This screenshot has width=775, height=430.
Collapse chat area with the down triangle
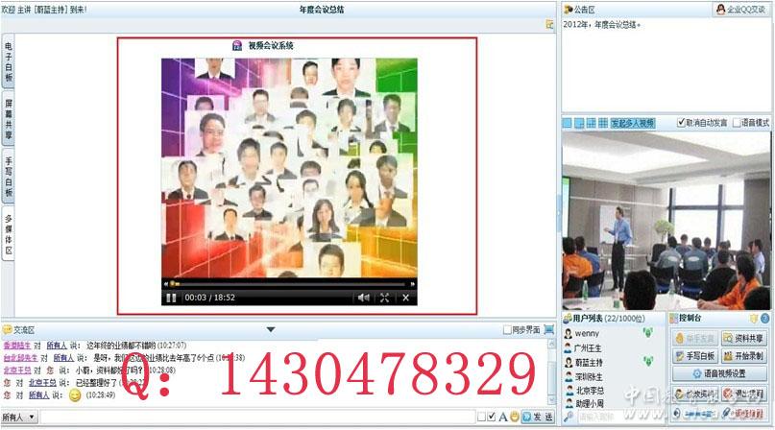(x=271, y=330)
